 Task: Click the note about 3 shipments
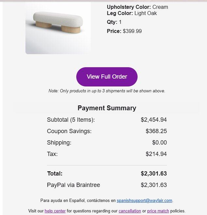[x=107, y=91]
